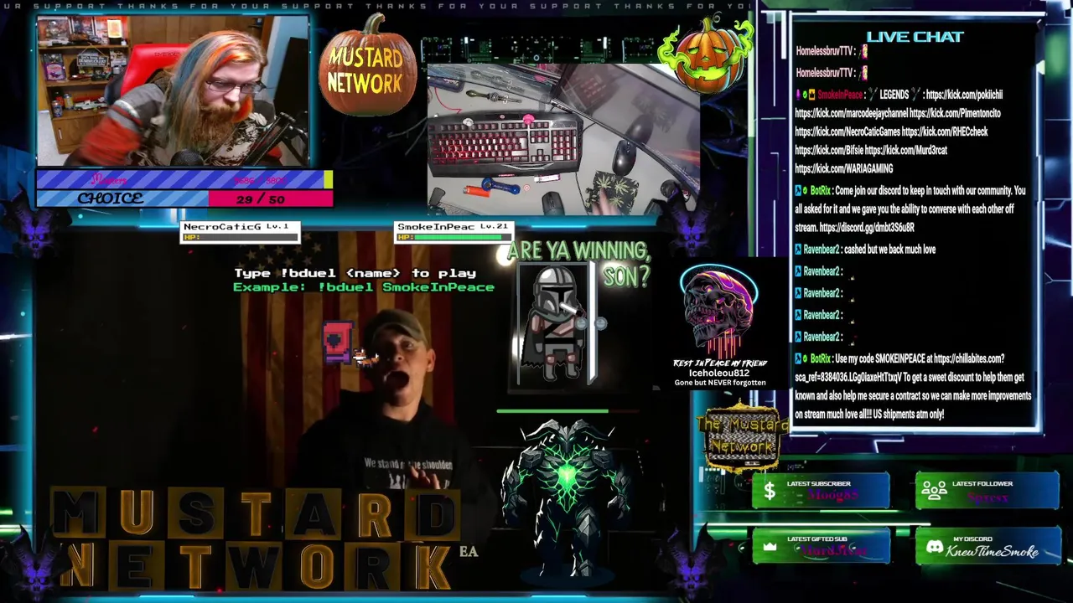Click 'Example: !bduel SmokeInPeace' text

tap(363, 287)
